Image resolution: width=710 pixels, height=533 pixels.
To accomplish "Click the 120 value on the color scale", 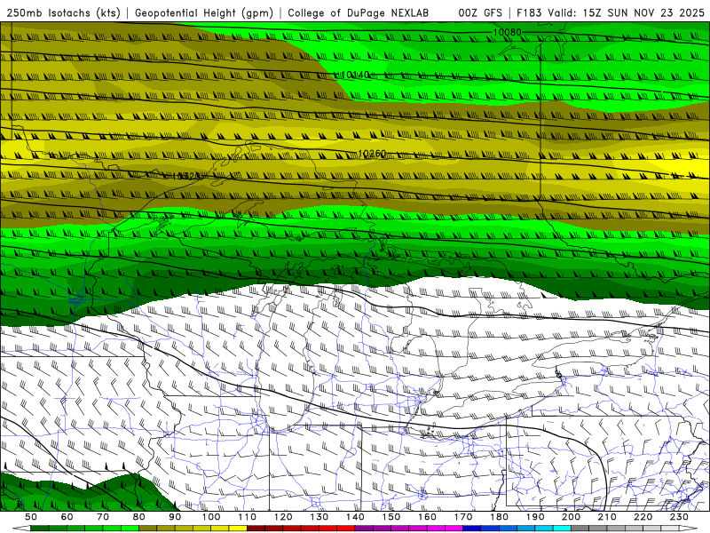I will (283, 517).
